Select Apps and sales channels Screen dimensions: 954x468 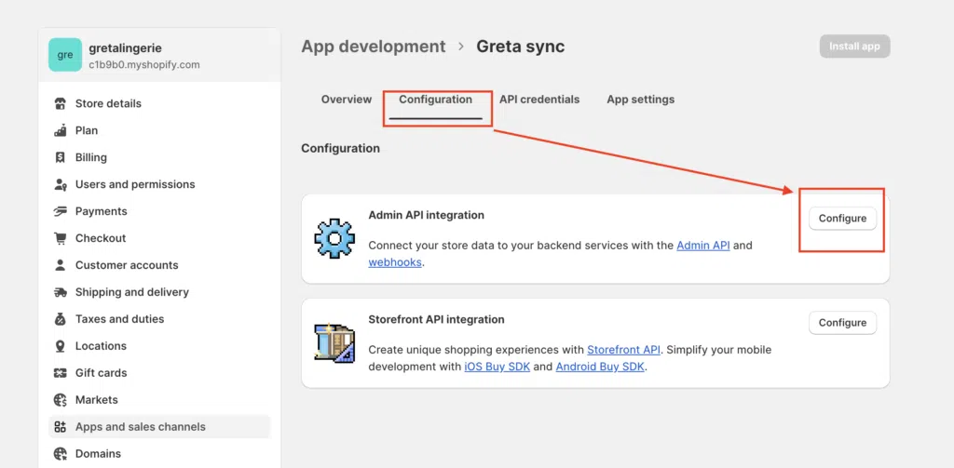point(159,427)
